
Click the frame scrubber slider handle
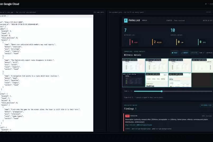coord(161,91)
